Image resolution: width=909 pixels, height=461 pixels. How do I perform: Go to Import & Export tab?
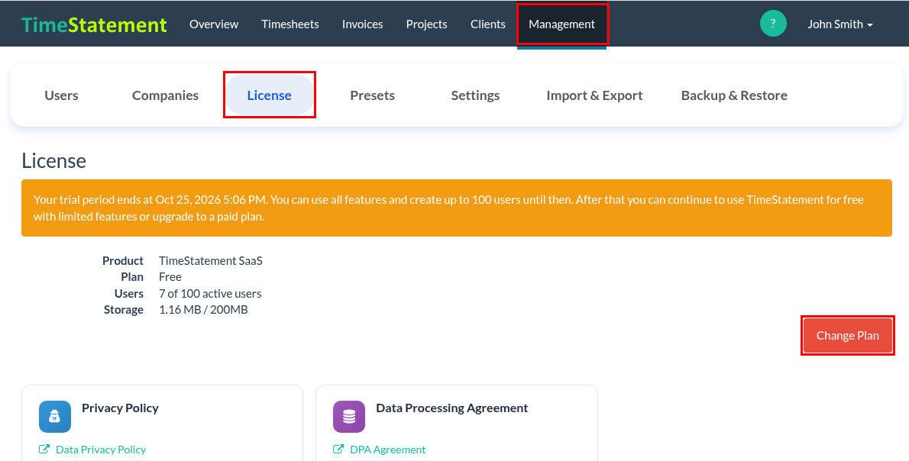pyautogui.click(x=594, y=95)
